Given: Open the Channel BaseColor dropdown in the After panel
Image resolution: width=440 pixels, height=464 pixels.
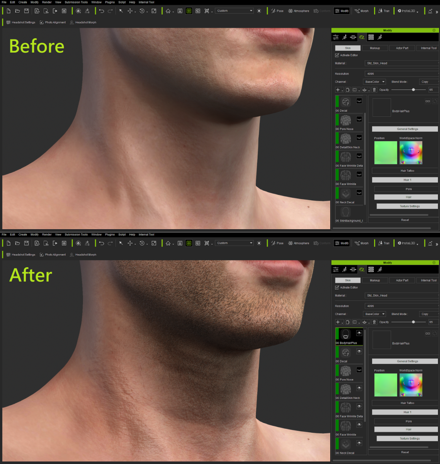Looking at the screenshot, I should [374, 314].
